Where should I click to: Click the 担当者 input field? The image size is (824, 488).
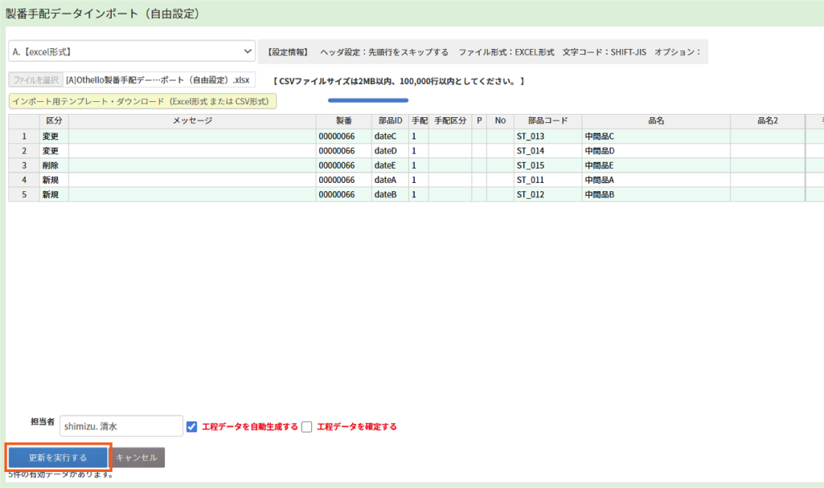(121, 426)
